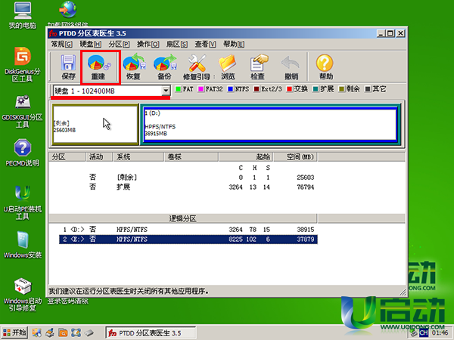454x340 pixels.
Task: Click the 01:46 system tray clock
Action: pos(440,332)
